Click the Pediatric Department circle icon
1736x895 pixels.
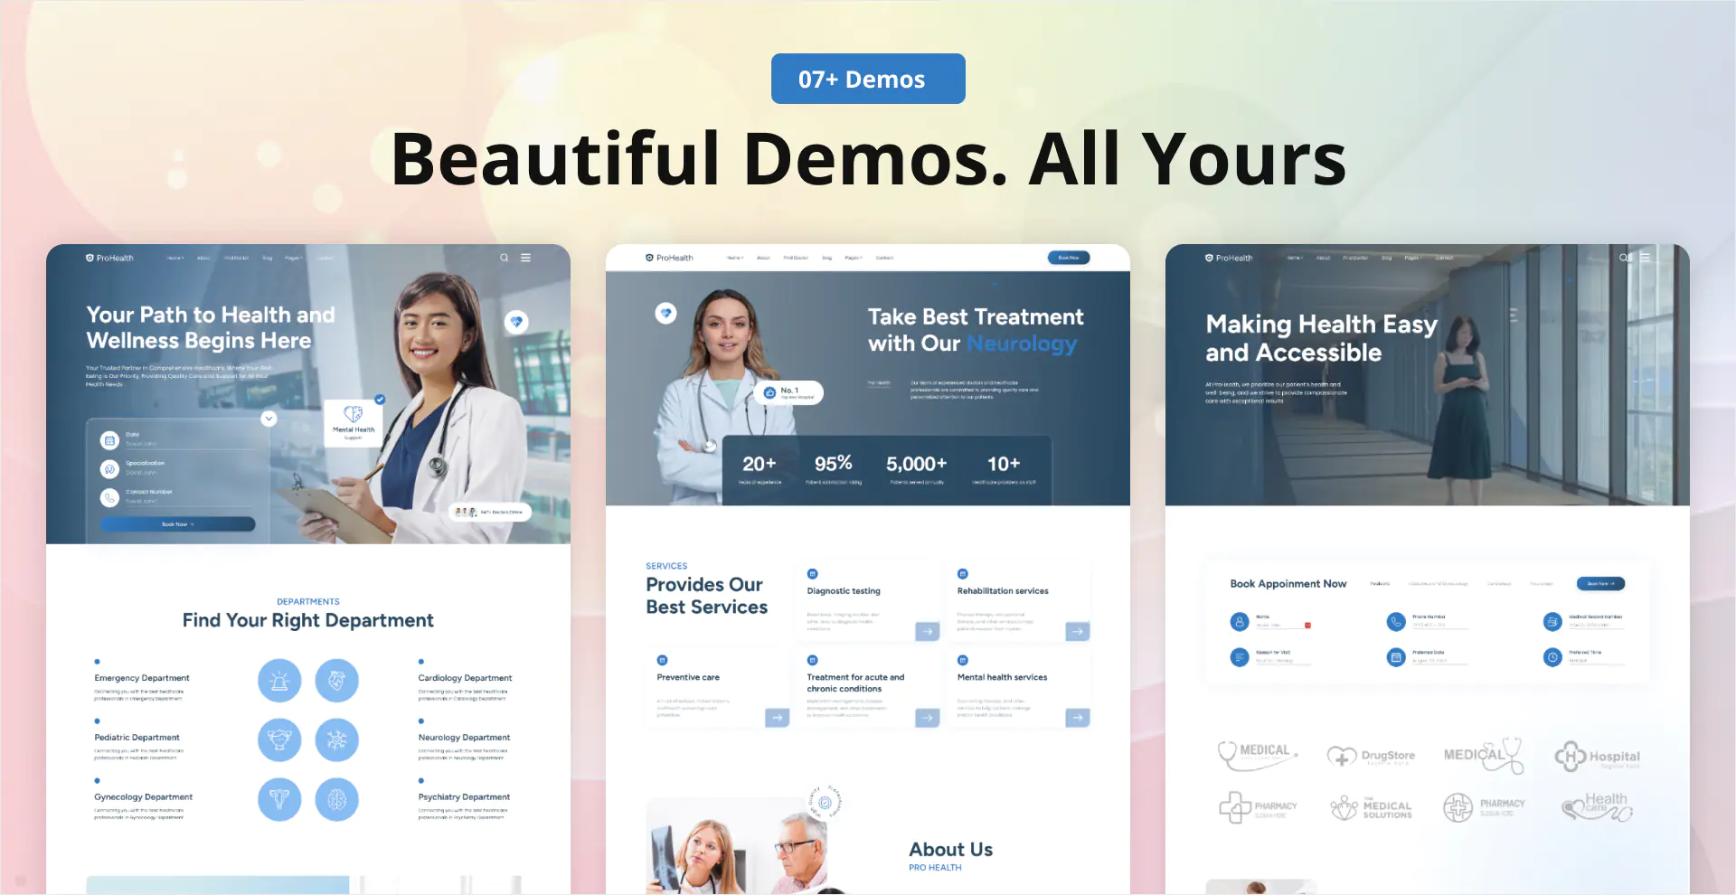(279, 740)
